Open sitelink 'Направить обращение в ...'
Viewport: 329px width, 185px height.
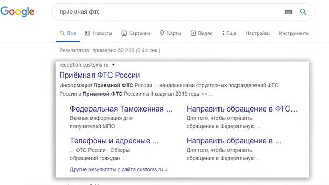234,141
